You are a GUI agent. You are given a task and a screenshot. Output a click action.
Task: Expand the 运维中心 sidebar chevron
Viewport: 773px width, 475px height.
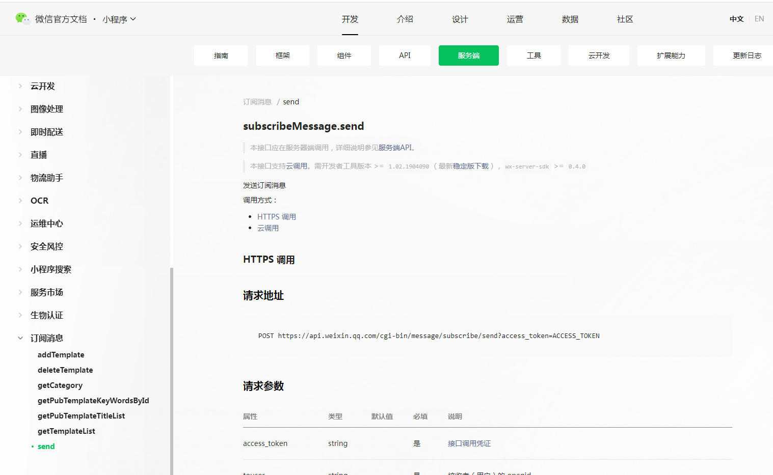[x=20, y=223]
